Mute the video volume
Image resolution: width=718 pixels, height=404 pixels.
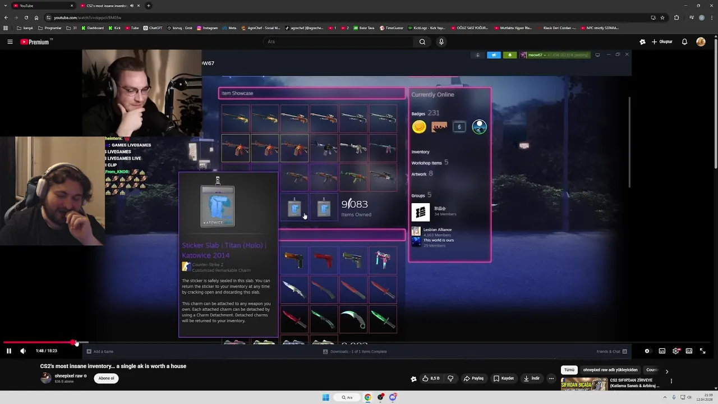(23, 351)
